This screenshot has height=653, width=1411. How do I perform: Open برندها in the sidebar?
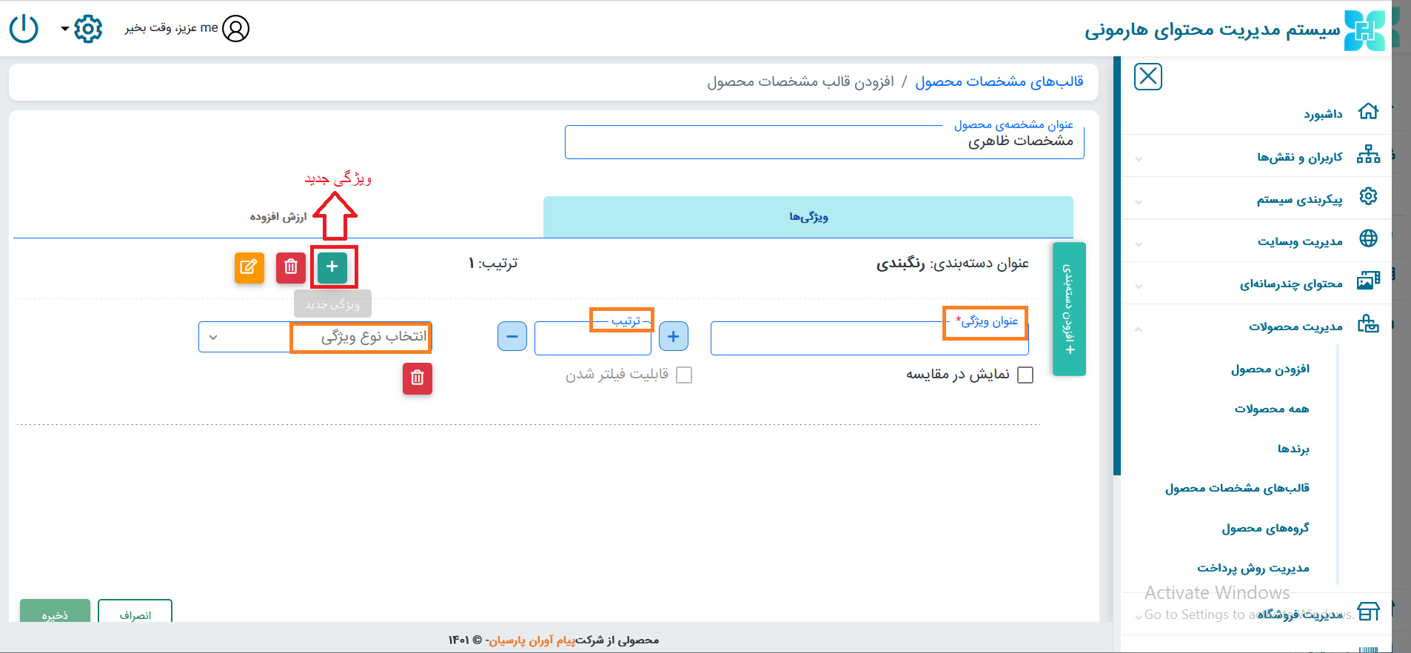pos(1293,449)
